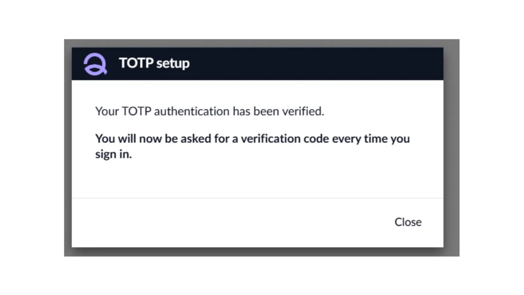Click the bold verification code notice text

(252, 139)
